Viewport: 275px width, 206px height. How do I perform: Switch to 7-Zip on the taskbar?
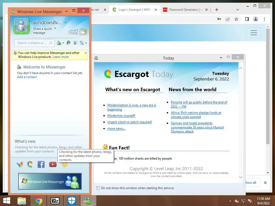pyautogui.click(x=55, y=201)
